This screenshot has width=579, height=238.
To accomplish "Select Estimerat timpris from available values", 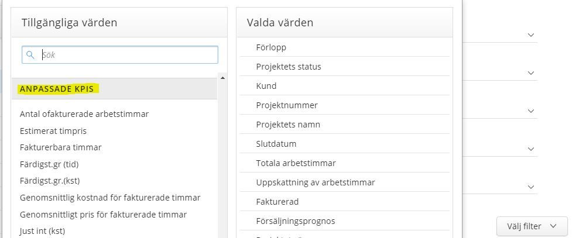I will coord(53,131).
